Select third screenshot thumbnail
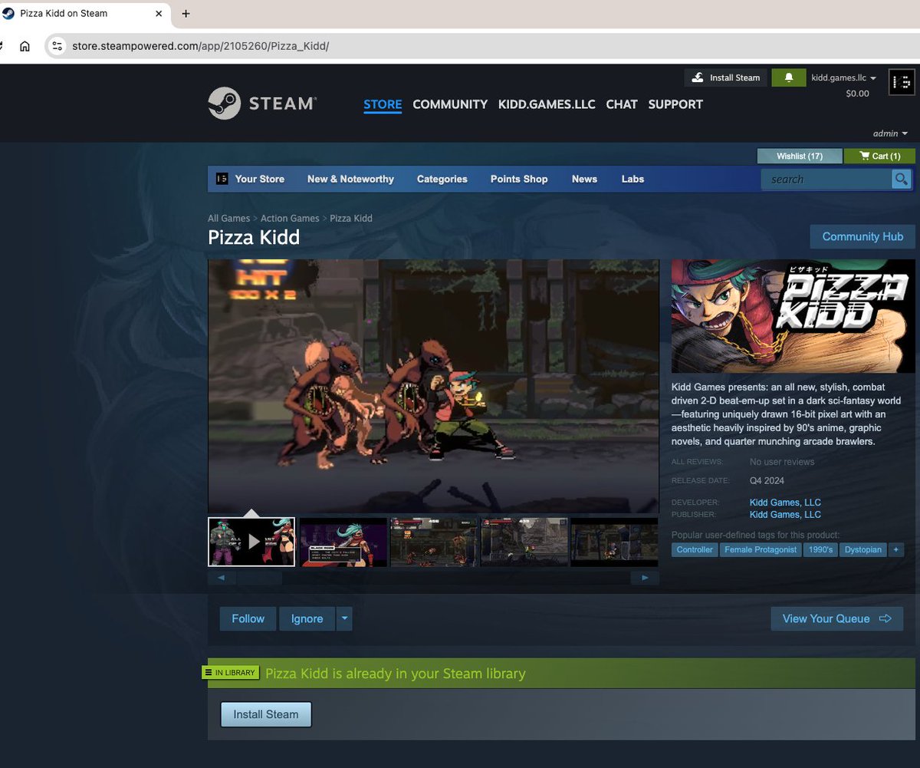 pos(433,542)
